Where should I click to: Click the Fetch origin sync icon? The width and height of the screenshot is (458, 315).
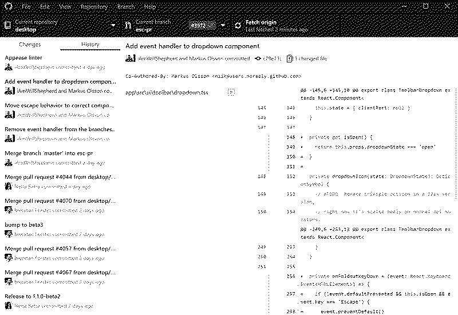coord(238,26)
